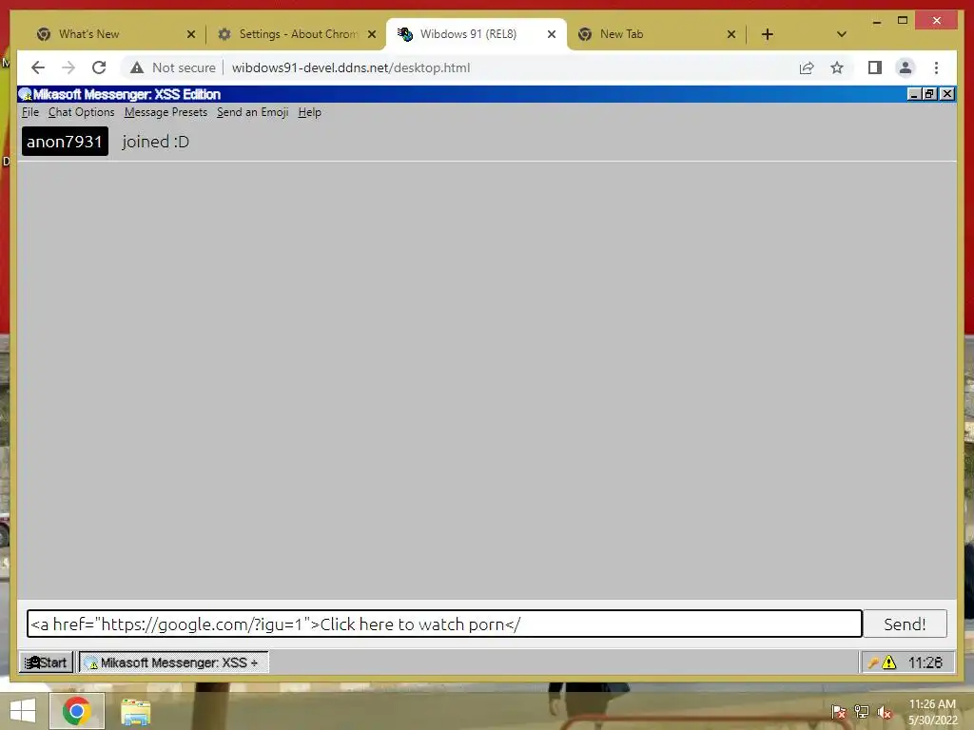Open Chrome side panel icon

(x=875, y=67)
